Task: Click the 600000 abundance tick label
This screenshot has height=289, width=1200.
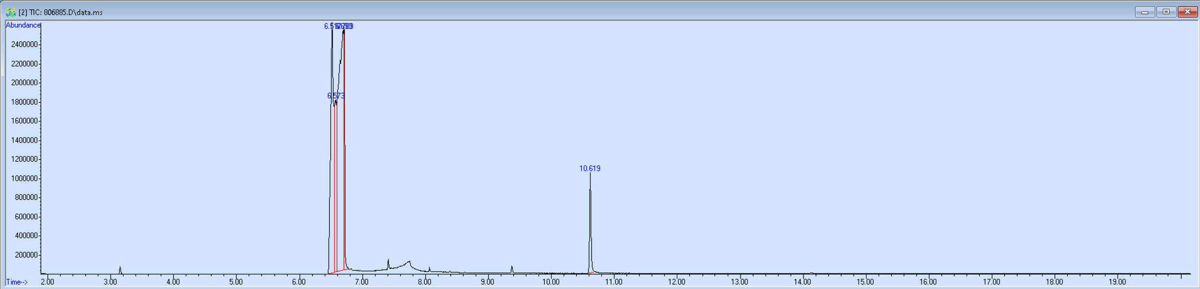Action: [x=26, y=216]
